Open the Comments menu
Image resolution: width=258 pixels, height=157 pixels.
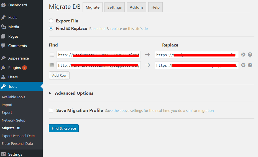pyautogui.click(x=21, y=46)
